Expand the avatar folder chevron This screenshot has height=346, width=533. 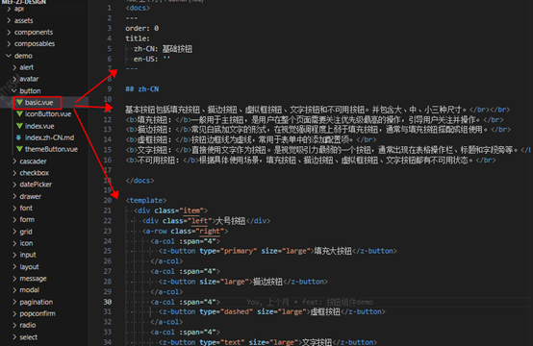[x=14, y=79]
